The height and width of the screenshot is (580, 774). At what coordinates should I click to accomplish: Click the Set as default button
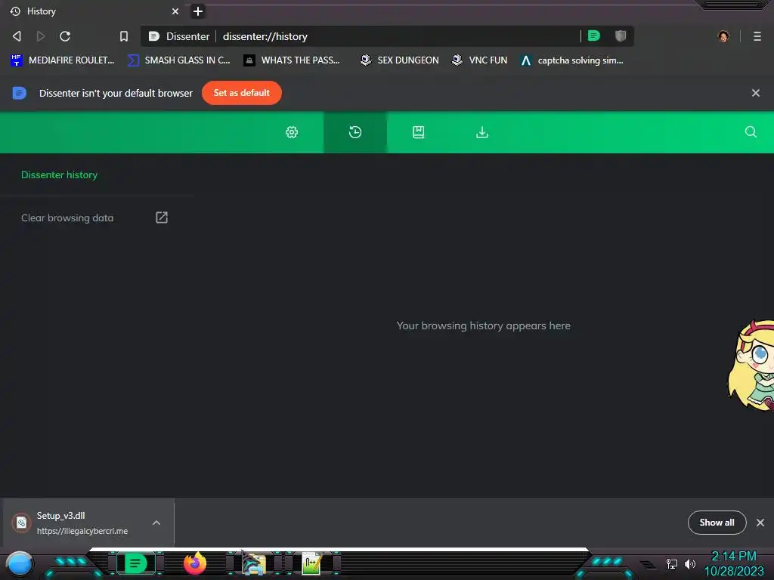242,93
